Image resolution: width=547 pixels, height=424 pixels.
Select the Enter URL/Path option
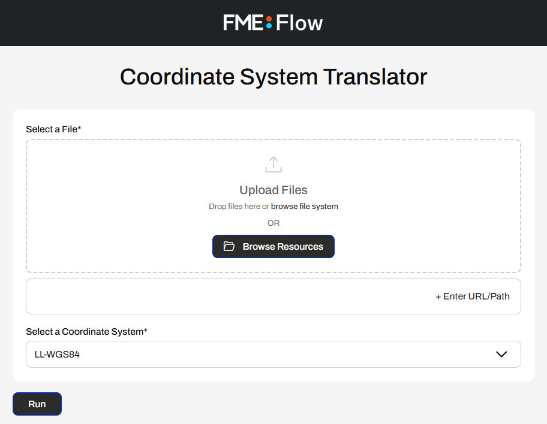tap(476, 296)
